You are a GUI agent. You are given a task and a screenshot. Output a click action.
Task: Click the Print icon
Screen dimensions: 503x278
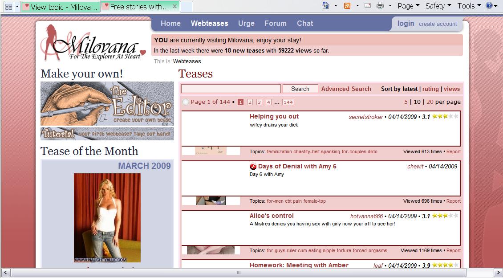pos(380,5)
